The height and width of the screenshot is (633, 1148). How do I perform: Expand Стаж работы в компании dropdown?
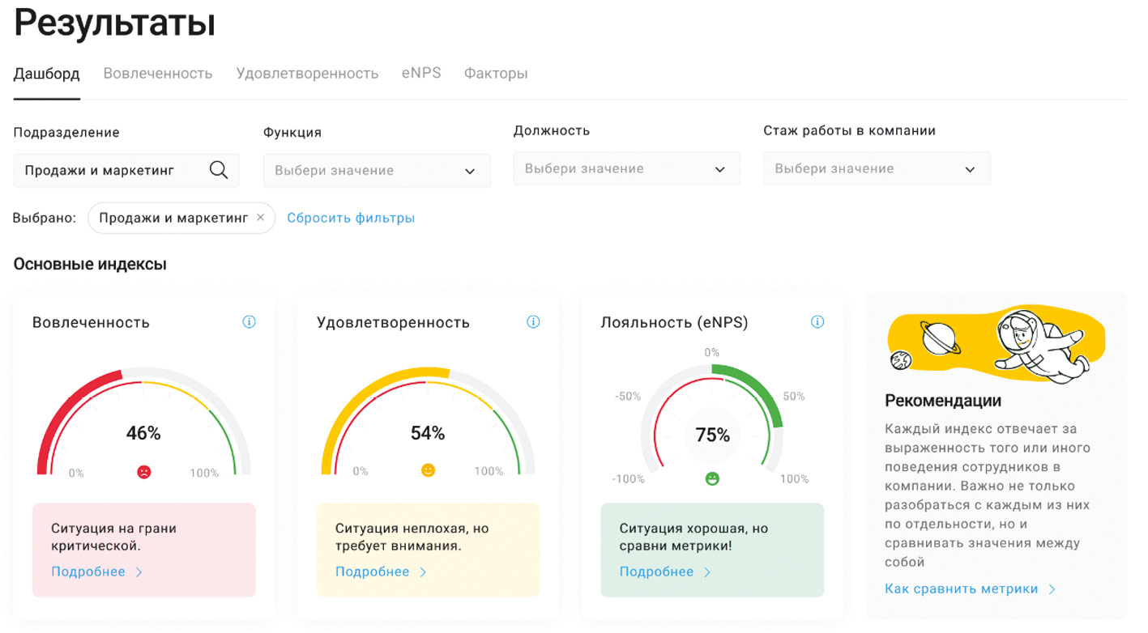coord(877,169)
